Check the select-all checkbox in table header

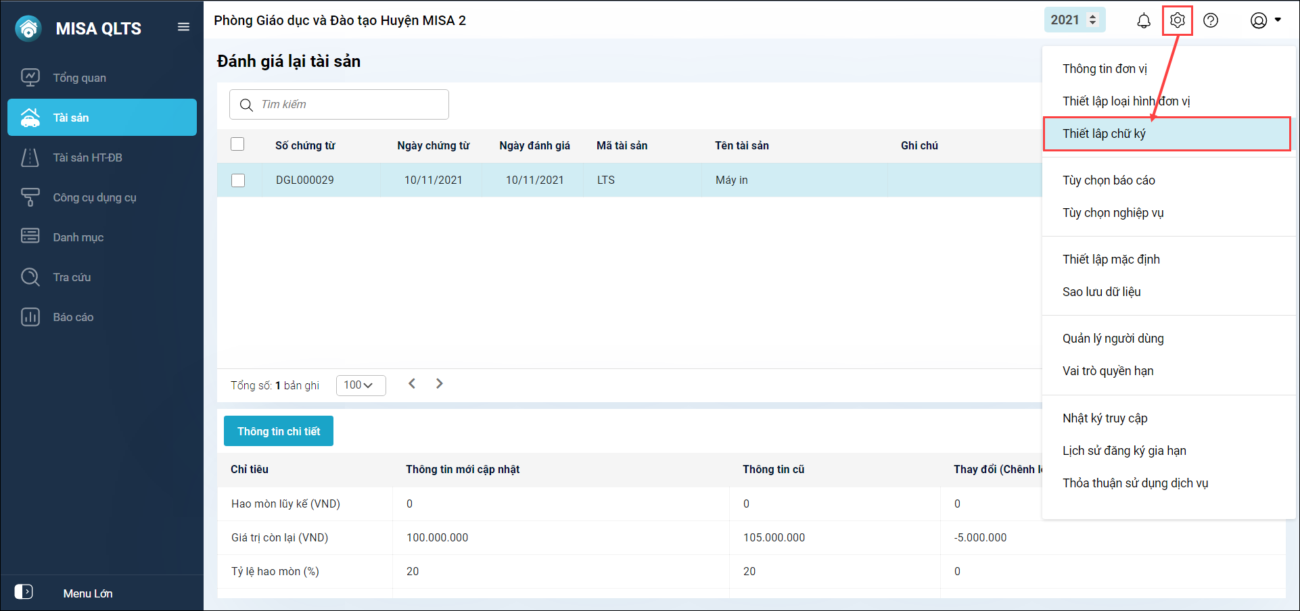point(237,145)
